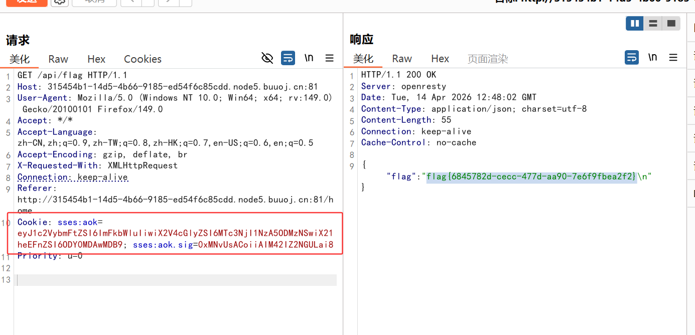Switch to single combined panel layout icon
695x335 pixels.
[x=671, y=23]
